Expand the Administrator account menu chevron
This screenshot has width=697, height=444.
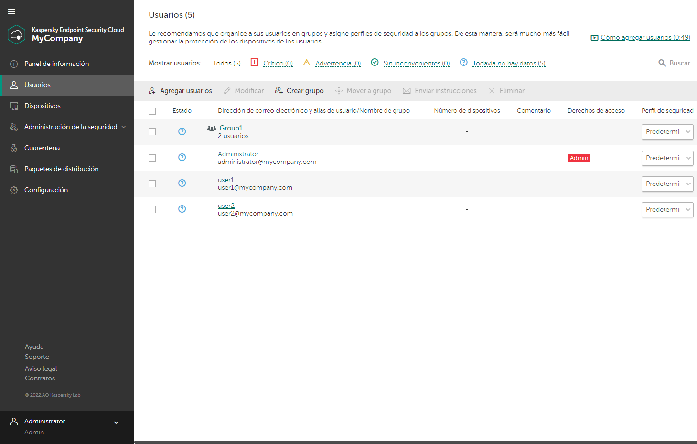click(x=116, y=422)
